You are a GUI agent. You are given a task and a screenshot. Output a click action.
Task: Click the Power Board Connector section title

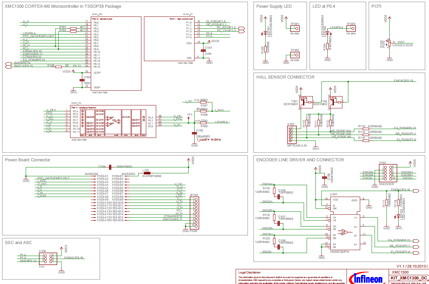pyautogui.click(x=27, y=160)
